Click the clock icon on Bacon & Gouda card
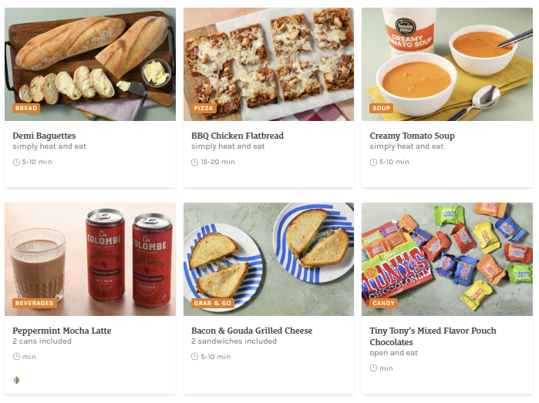 pos(195,357)
